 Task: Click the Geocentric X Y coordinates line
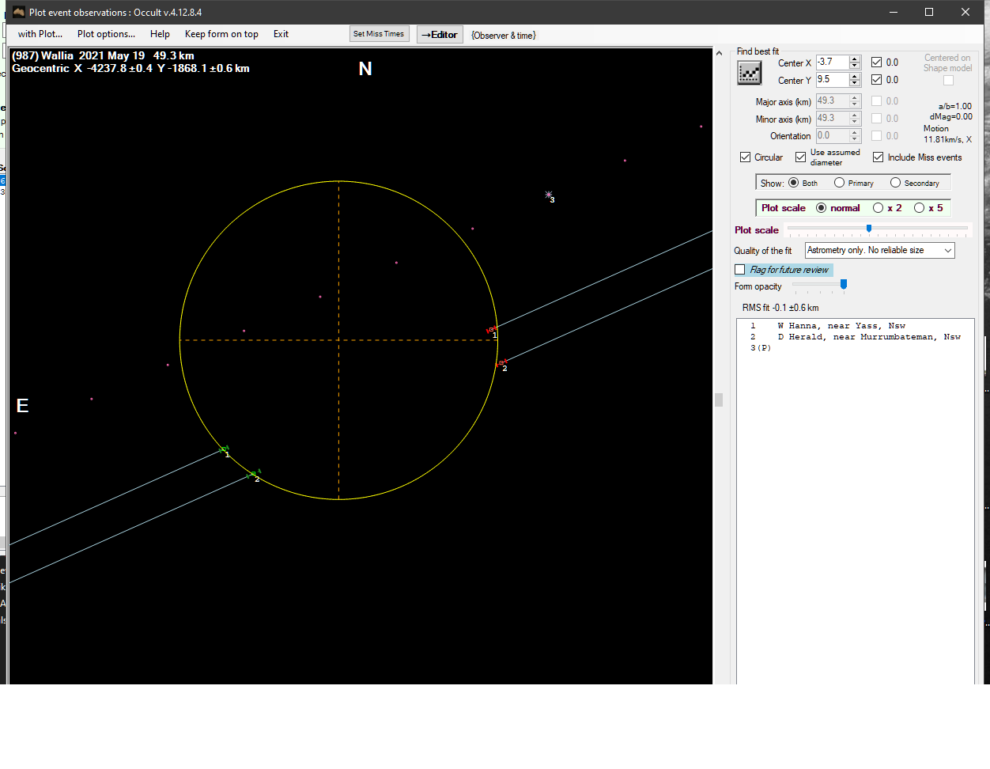click(x=130, y=68)
